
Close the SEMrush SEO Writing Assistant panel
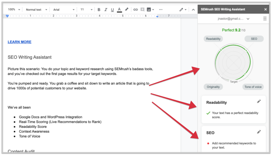(x=265, y=9)
